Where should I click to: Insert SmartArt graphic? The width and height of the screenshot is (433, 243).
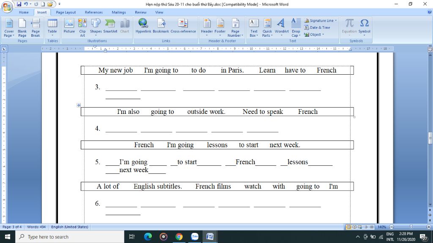[110, 26]
